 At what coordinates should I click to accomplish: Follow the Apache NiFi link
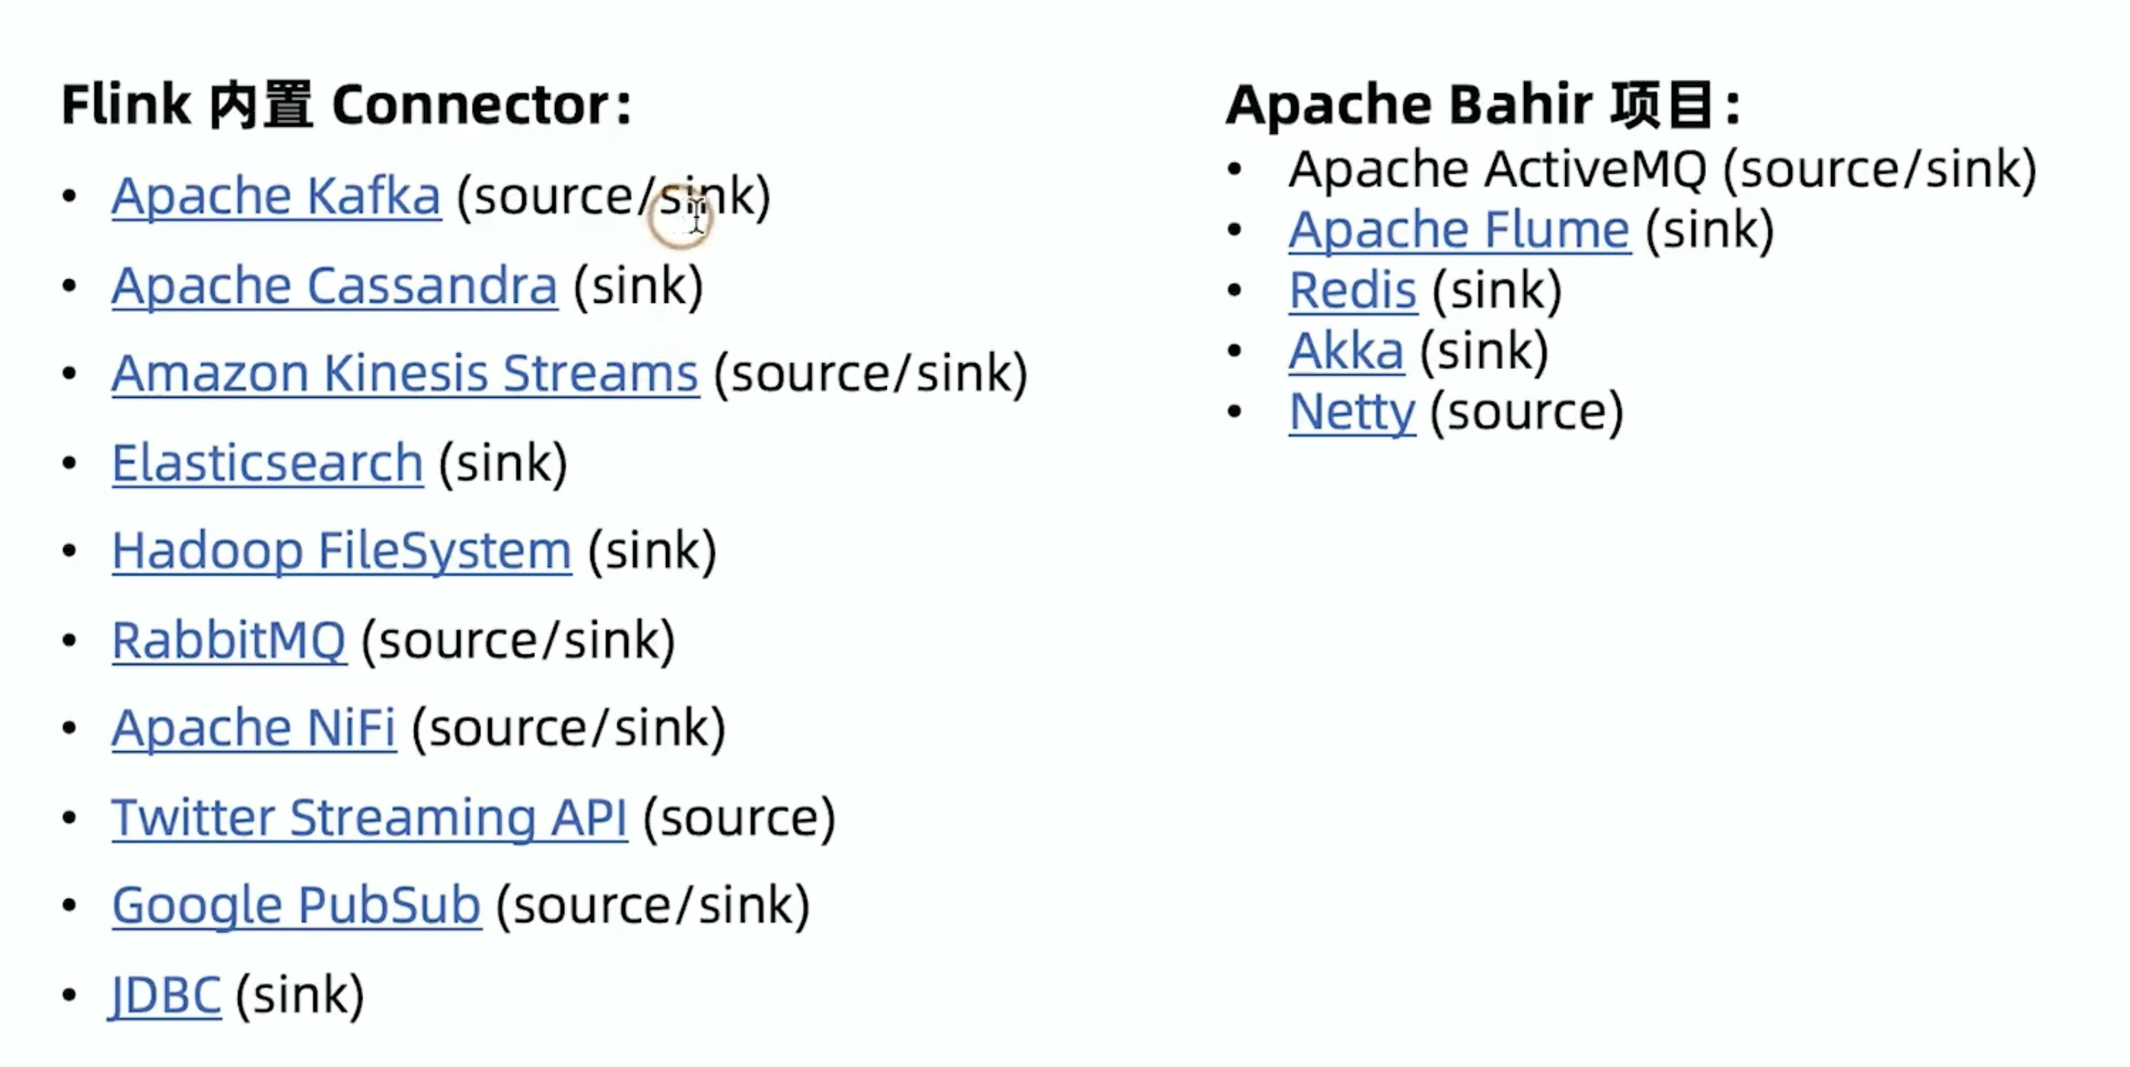tap(253, 728)
